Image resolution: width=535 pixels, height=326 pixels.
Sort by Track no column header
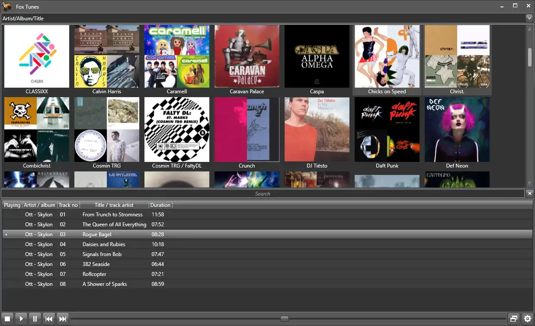[68, 205]
